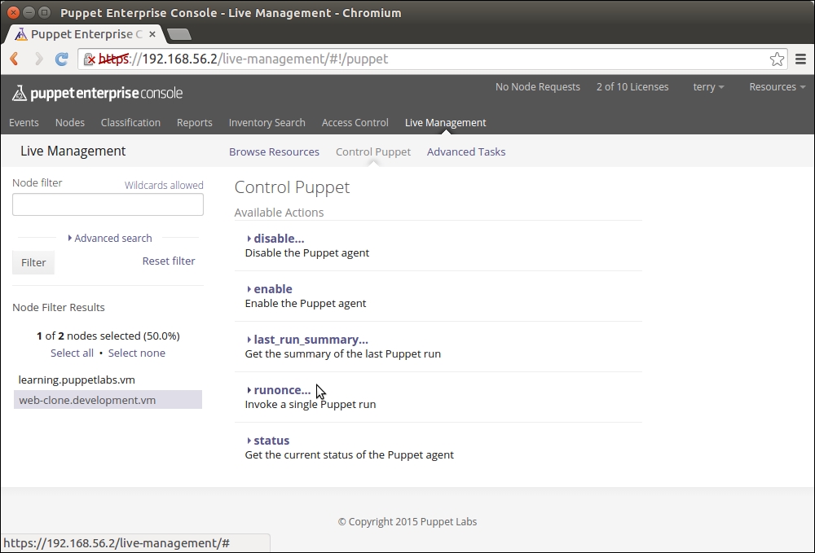Click the browser back arrow button
This screenshot has width=815, height=553.
point(14,59)
